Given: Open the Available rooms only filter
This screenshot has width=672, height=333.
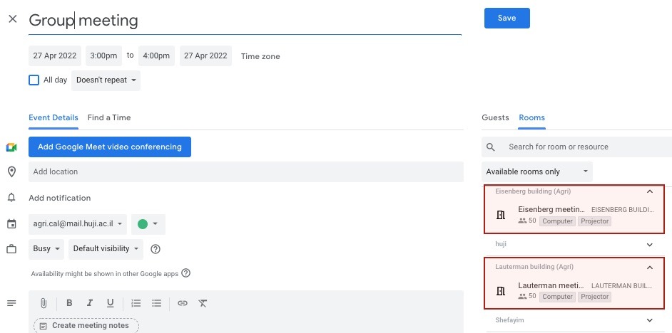Looking at the screenshot, I should click(536, 171).
